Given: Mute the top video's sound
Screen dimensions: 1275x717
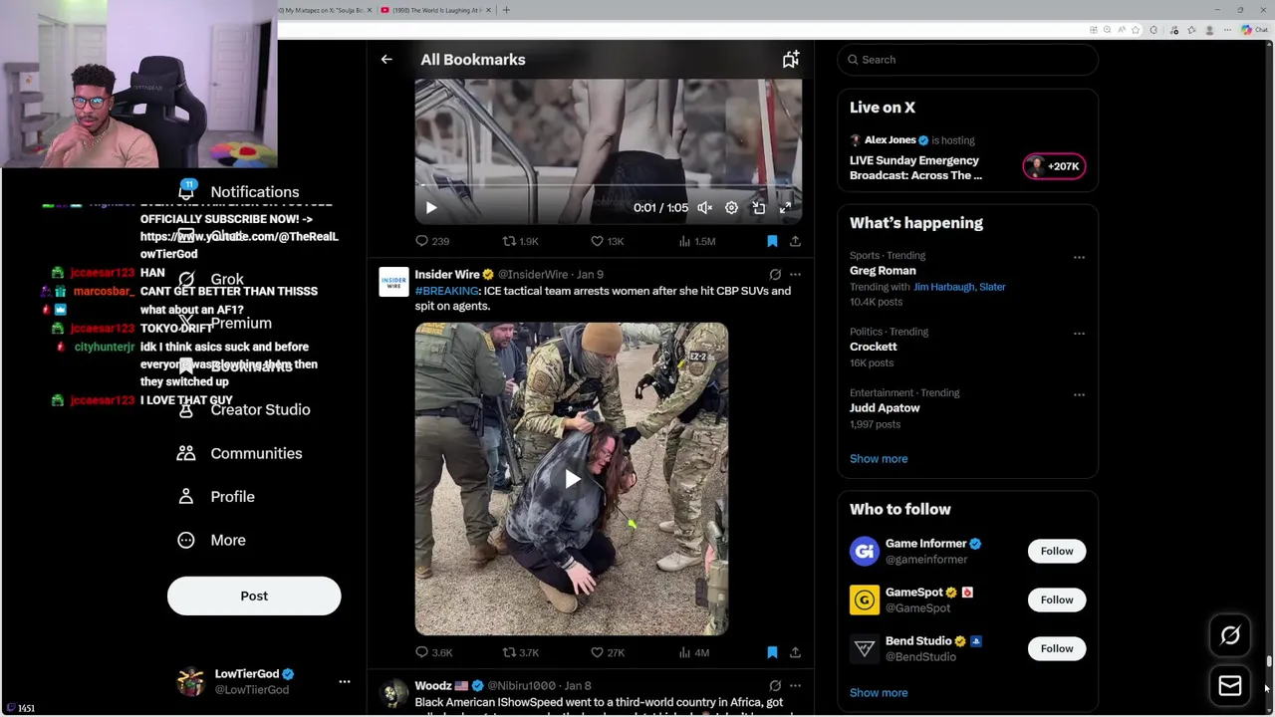Looking at the screenshot, I should pos(704,208).
